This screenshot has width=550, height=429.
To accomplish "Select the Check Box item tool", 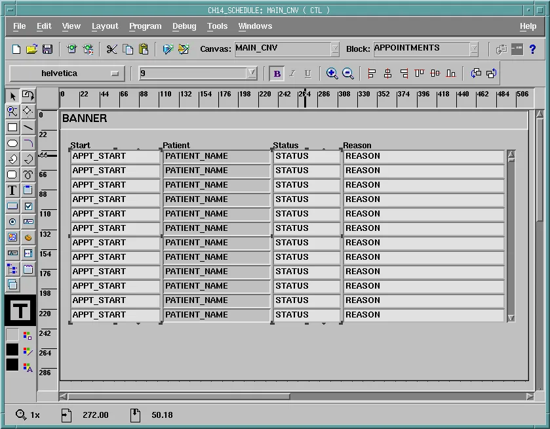I will coord(28,206).
